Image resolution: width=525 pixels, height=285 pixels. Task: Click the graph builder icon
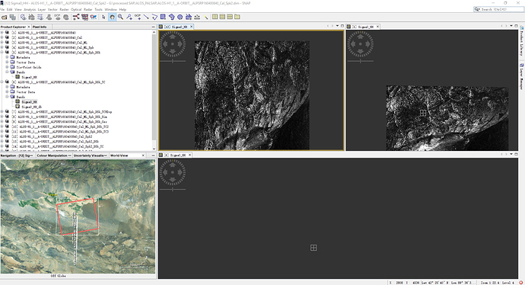coord(76,17)
